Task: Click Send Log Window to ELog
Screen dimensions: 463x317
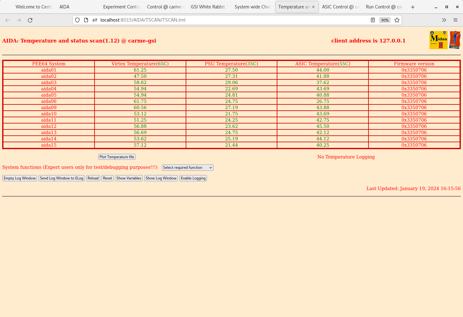Action: pyautogui.click(x=62, y=178)
